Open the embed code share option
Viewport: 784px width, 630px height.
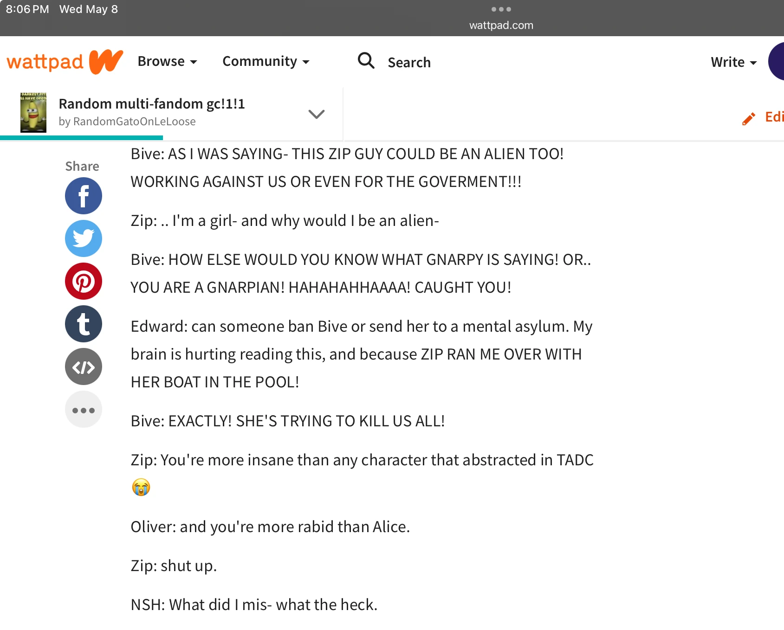(84, 366)
